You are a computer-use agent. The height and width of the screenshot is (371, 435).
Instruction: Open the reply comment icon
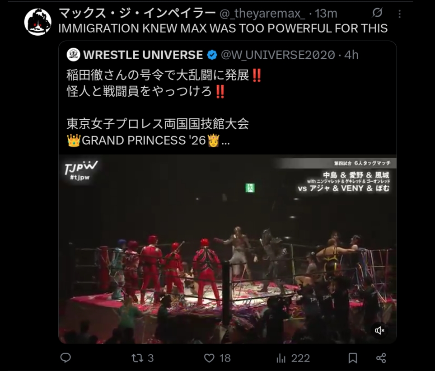65,358
